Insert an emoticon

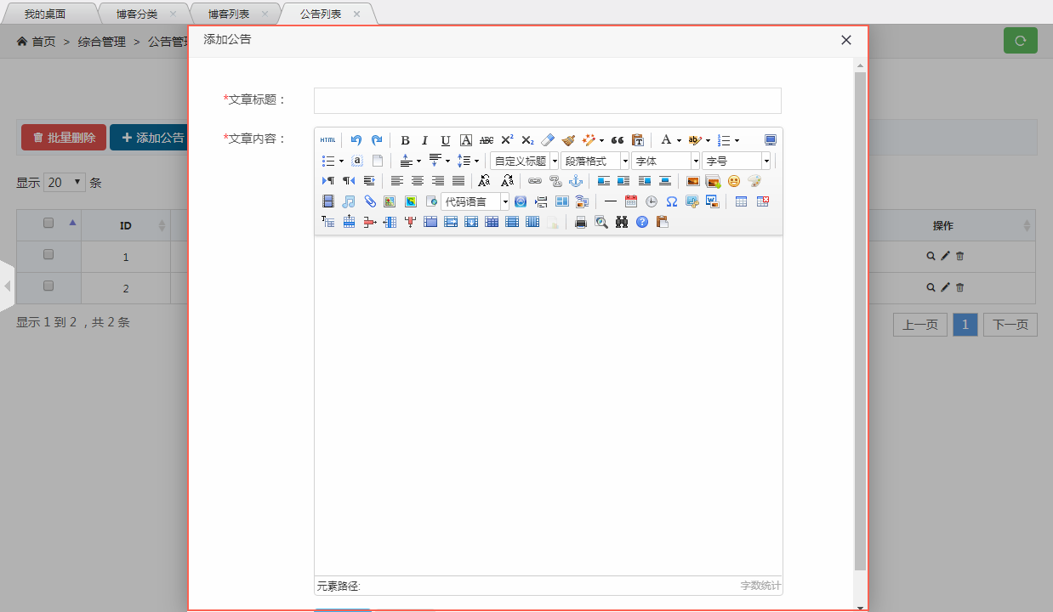734,181
